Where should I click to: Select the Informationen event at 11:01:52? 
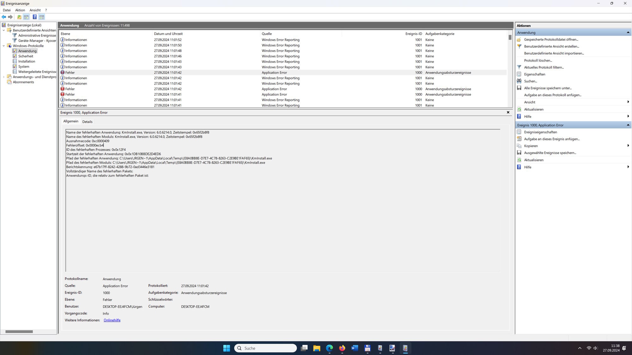(x=283, y=40)
